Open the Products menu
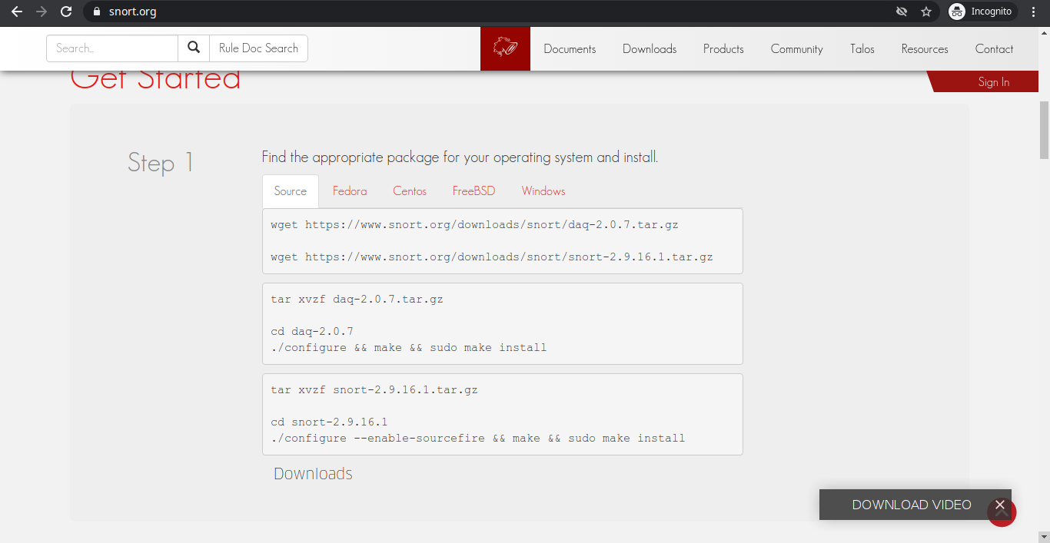Viewport: 1050px width, 543px height. (x=723, y=49)
